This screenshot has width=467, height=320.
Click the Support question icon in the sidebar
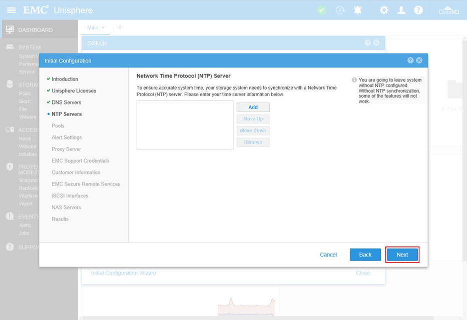[x=10, y=247]
